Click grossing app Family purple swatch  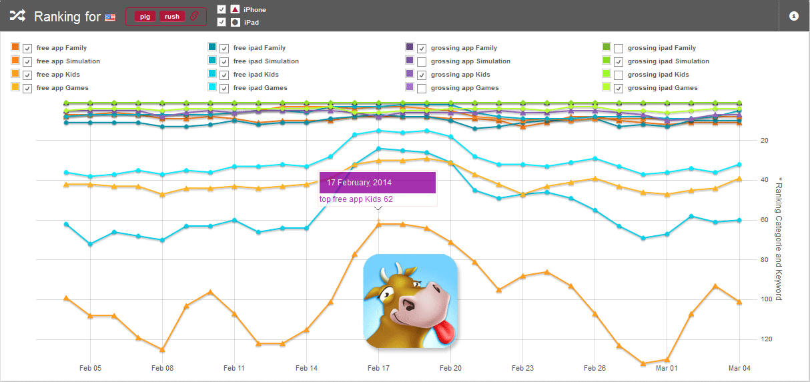coord(410,47)
